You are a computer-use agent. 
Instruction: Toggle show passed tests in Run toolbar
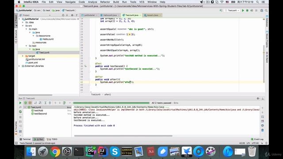pyautogui.click(x=26, y=103)
